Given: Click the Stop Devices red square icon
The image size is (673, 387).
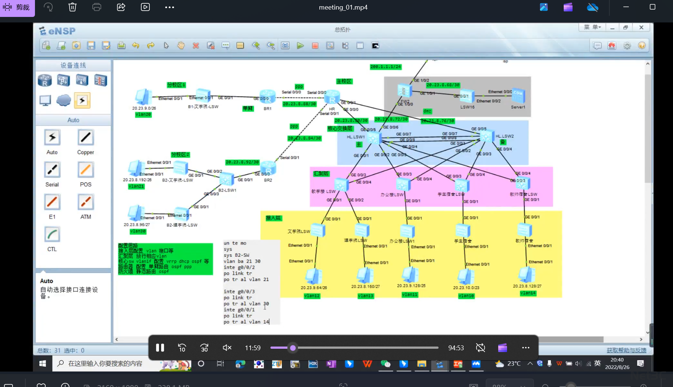Looking at the screenshot, I should click(315, 46).
